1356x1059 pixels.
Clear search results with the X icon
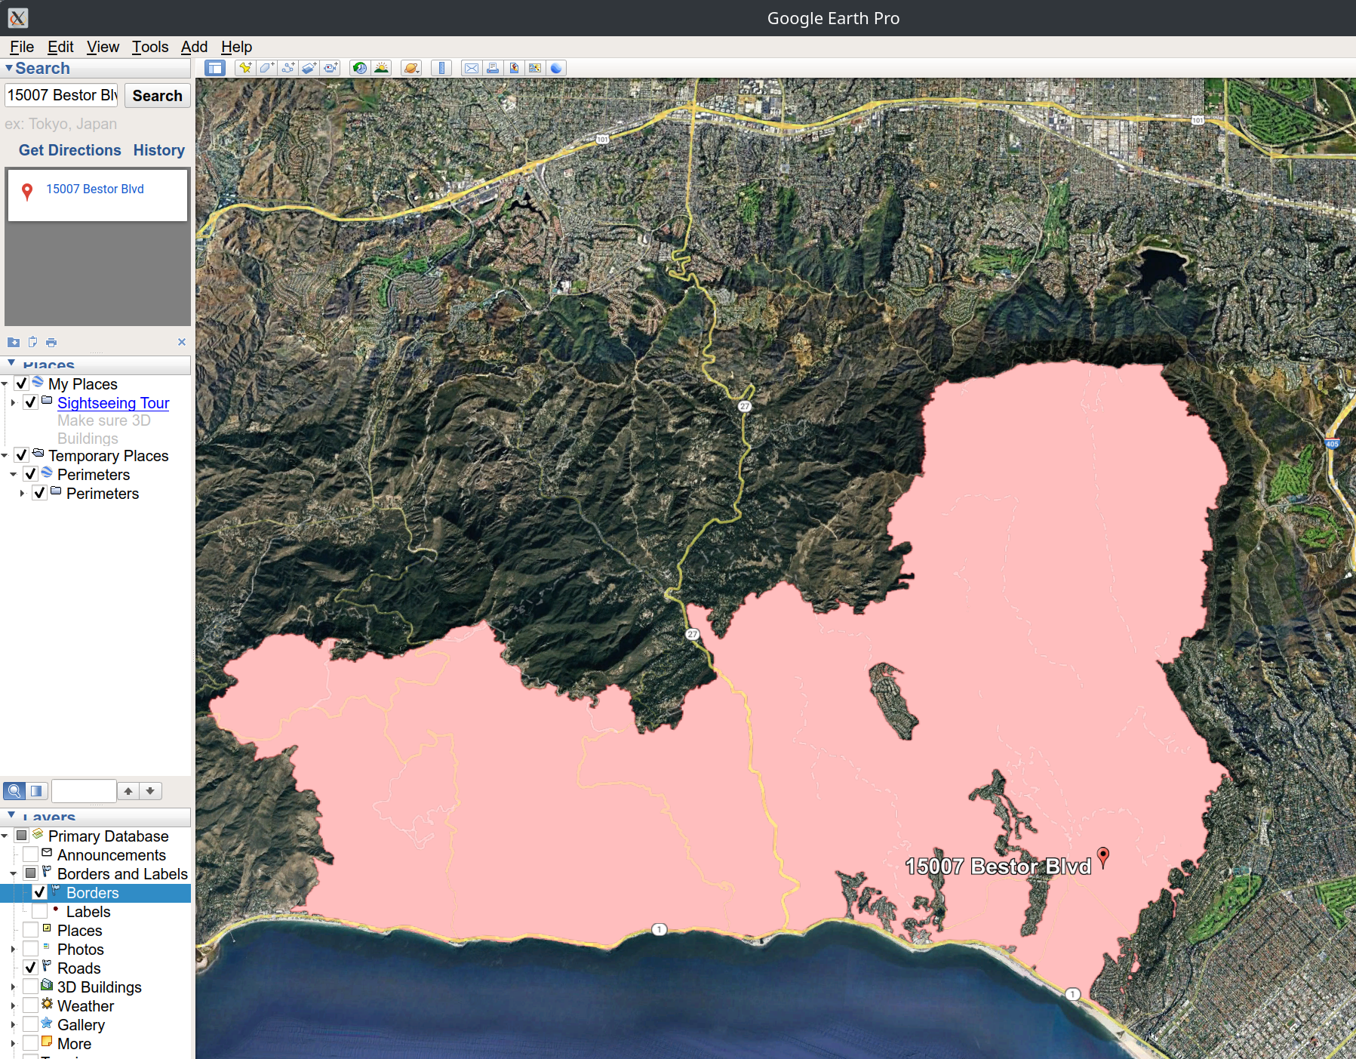pyautogui.click(x=182, y=342)
